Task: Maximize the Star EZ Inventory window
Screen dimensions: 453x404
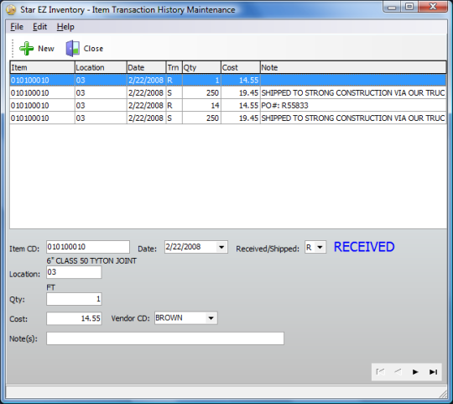Action: pyautogui.click(x=409, y=7)
